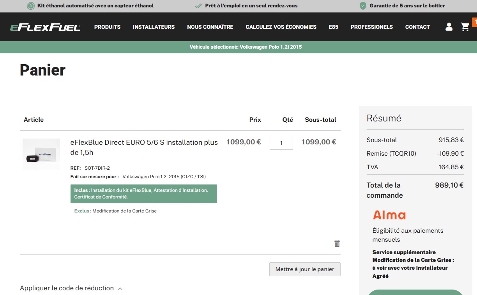Open the shopping cart icon

pyautogui.click(x=465, y=27)
